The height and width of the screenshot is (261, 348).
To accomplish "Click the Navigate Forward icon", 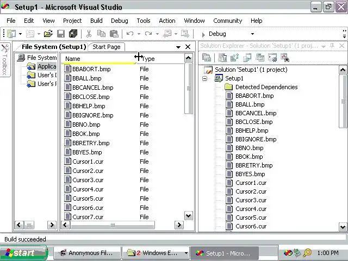I will [185, 34].
